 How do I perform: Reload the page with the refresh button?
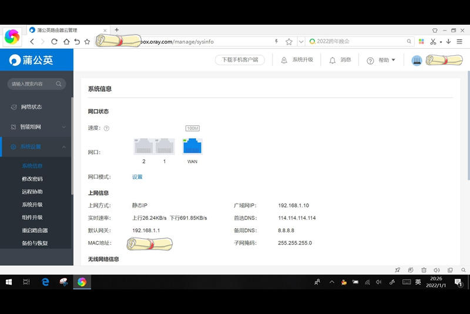pyautogui.click(x=54, y=42)
